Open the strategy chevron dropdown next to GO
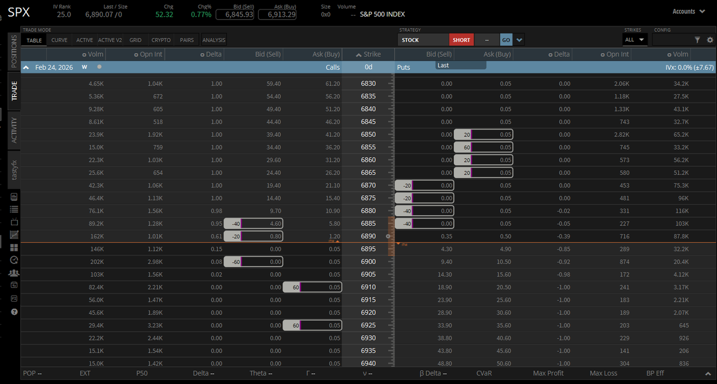This screenshot has height=384, width=717. click(x=519, y=40)
